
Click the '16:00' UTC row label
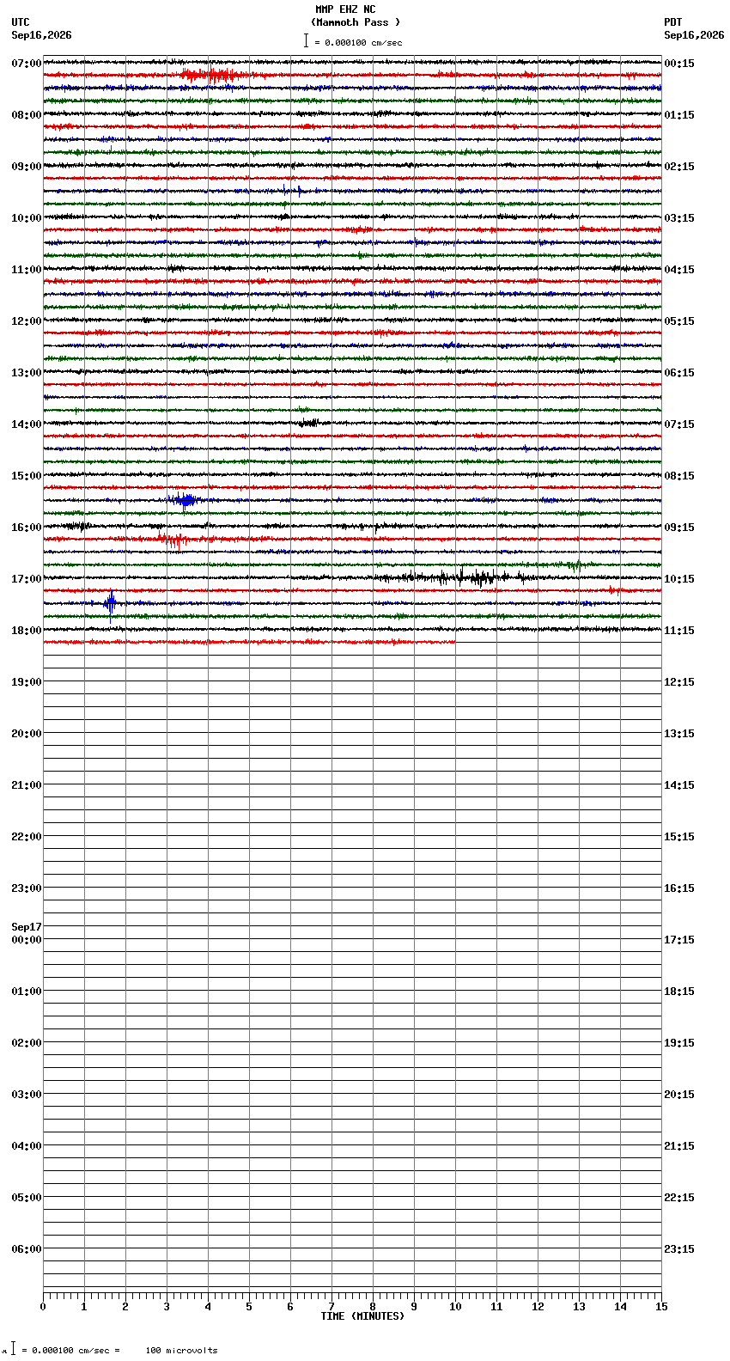27,528
